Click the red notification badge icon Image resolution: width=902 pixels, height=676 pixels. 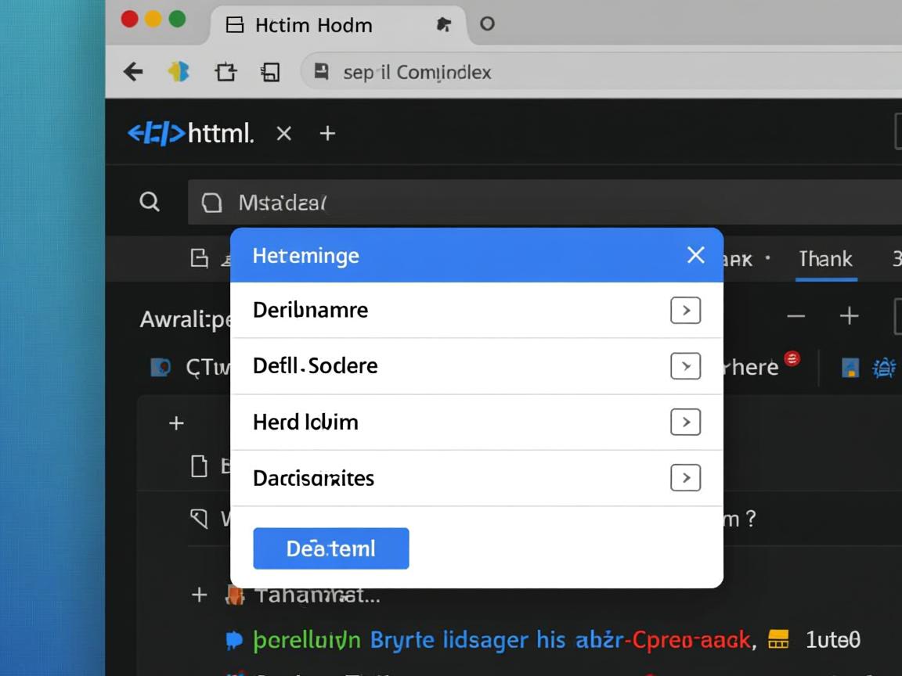[x=792, y=359]
